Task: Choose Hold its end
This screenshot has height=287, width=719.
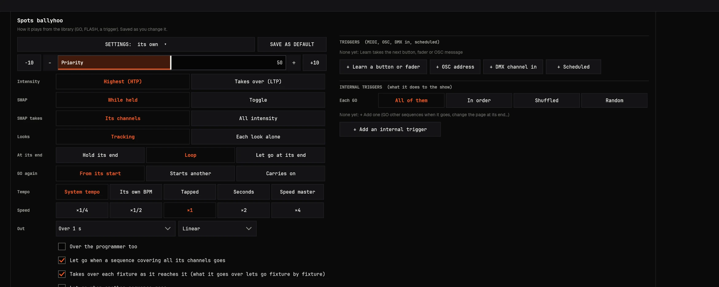Action: pyautogui.click(x=100, y=155)
